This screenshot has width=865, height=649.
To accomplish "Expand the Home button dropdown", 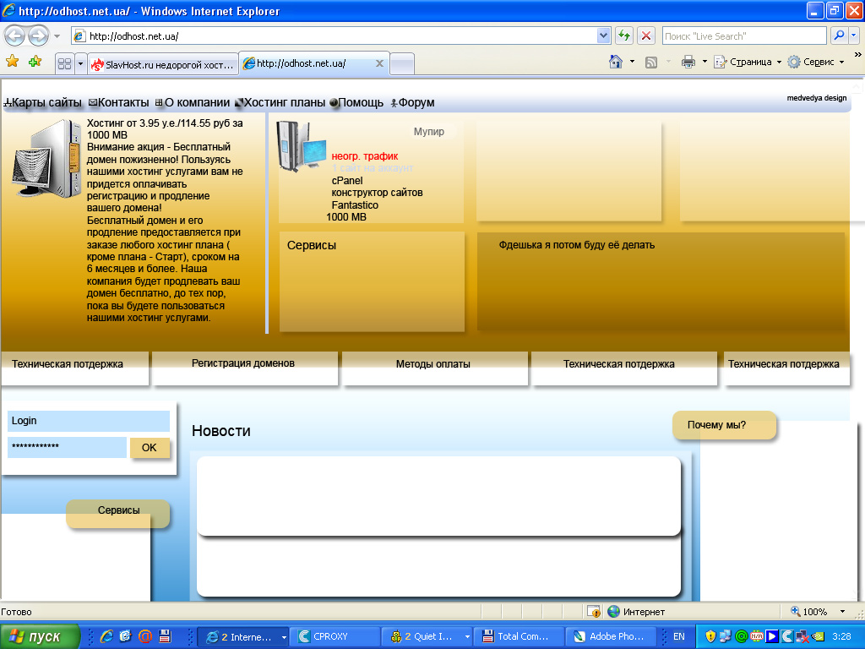I will click(632, 62).
